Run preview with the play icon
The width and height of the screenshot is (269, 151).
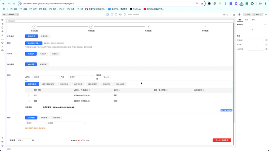(239, 14)
